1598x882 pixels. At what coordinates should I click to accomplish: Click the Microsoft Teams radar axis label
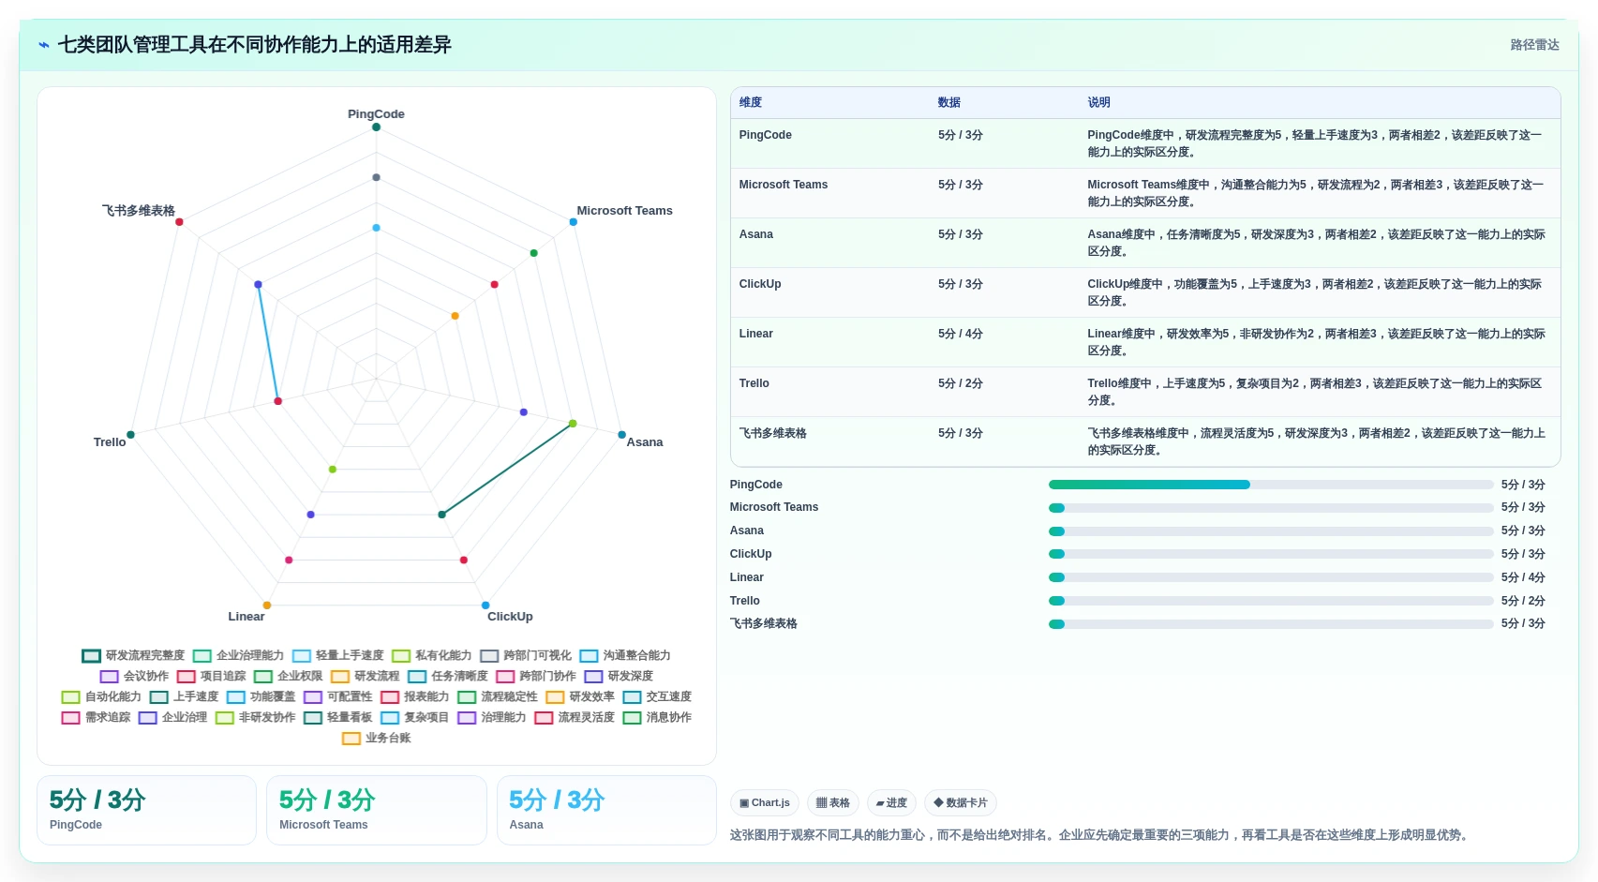(624, 211)
